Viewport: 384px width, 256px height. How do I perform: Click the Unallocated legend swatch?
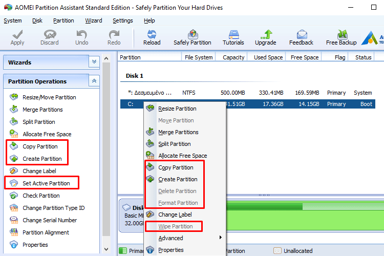pos(277,250)
